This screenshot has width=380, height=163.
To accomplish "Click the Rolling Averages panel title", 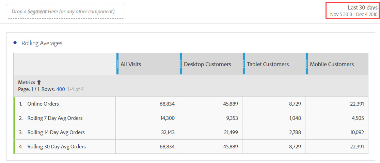I will coord(42,43).
